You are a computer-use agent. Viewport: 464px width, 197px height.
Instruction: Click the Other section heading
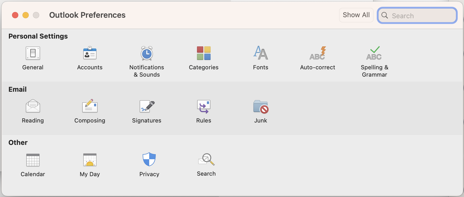click(x=18, y=143)
